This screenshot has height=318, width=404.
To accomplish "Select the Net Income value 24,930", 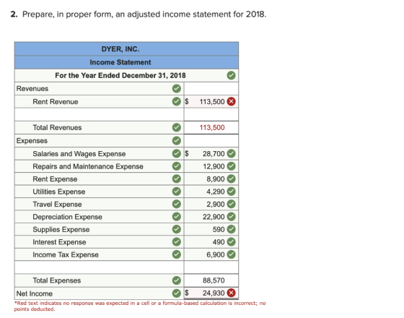I will pos(214,293).
